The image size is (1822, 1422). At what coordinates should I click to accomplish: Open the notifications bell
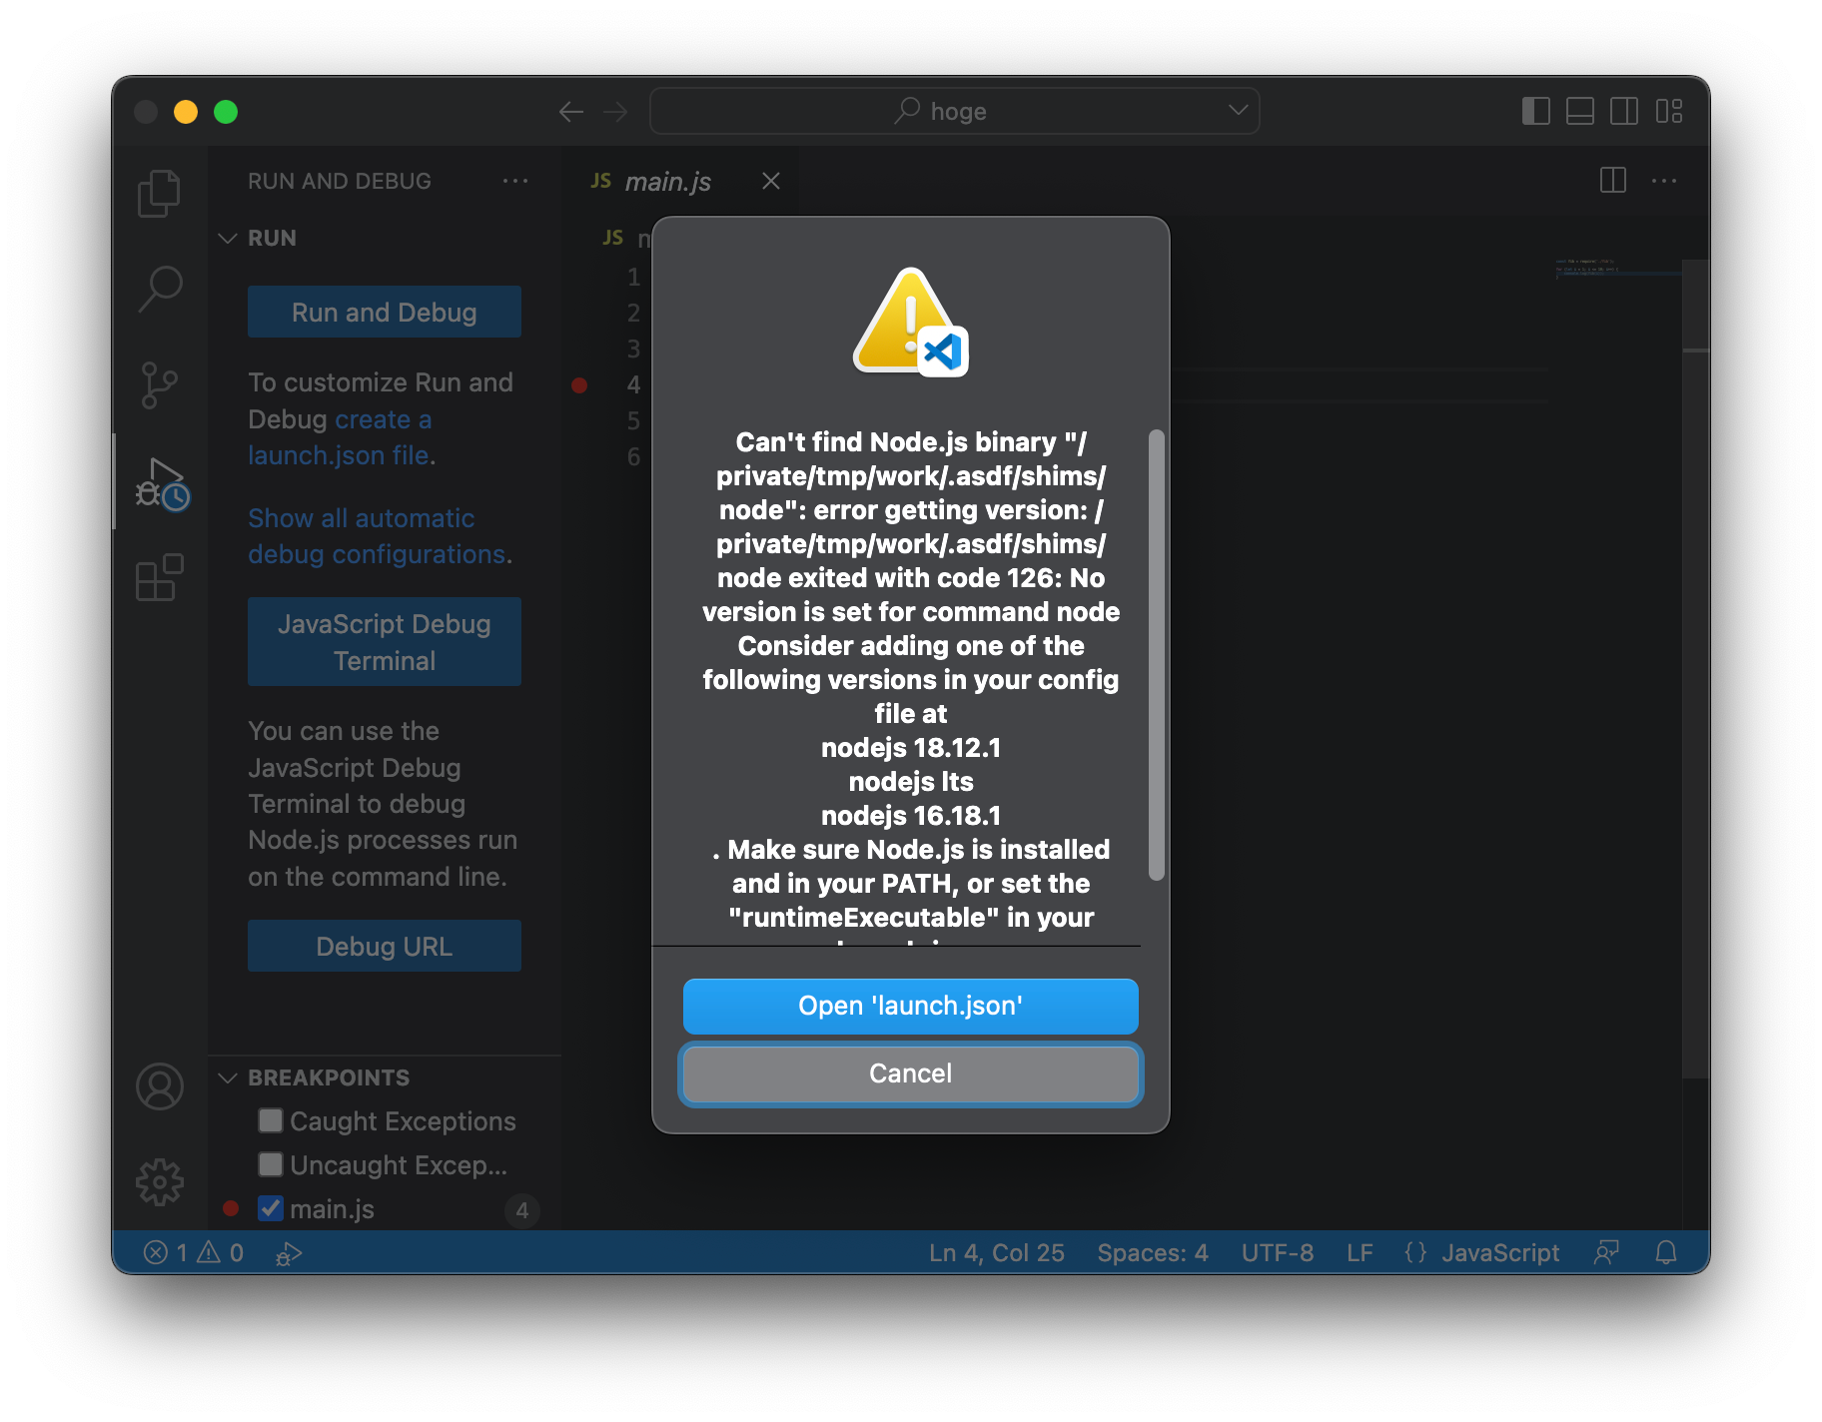pos(1666,1252)
